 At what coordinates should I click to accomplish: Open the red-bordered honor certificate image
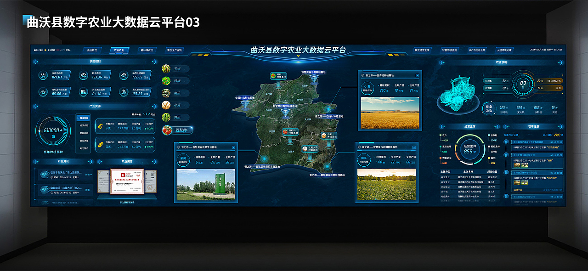click(x=127, y=181)
